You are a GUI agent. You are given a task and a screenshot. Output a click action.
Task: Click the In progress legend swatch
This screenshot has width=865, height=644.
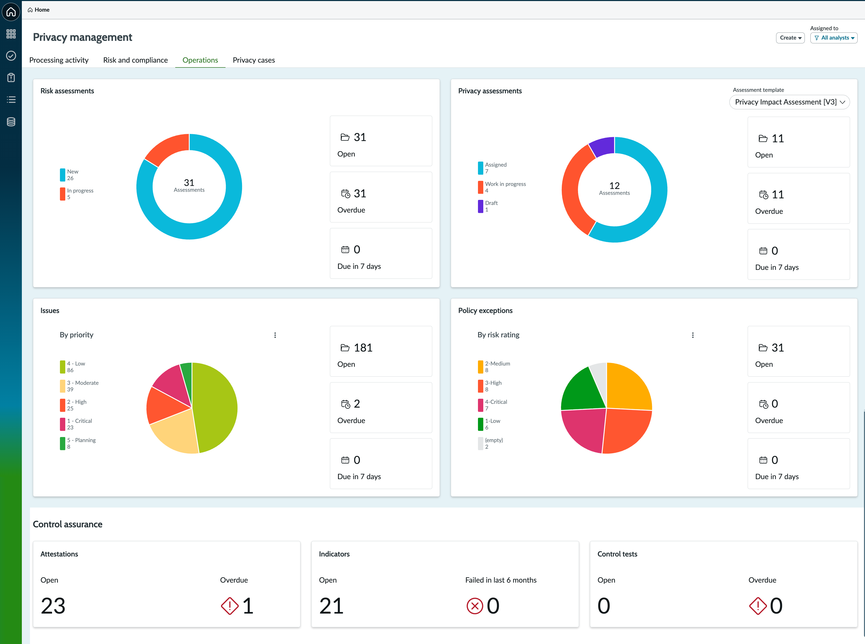(x=62, y=194)
